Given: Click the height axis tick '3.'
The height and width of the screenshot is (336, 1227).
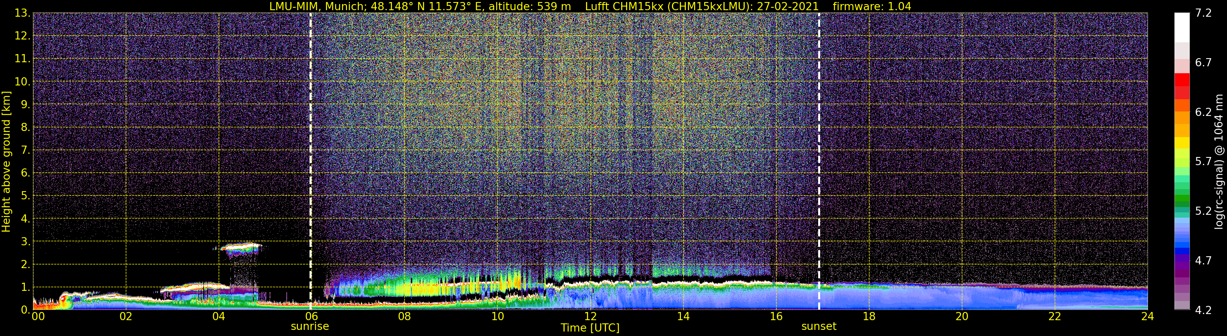Looking at the screenshot, I should click(26, 242).
